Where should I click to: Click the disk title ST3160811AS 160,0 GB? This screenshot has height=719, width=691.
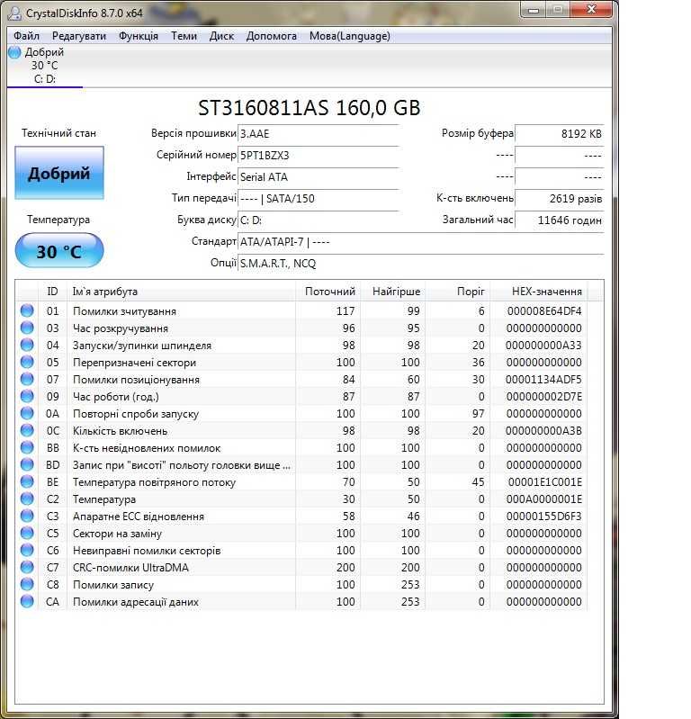pos(309,108)
